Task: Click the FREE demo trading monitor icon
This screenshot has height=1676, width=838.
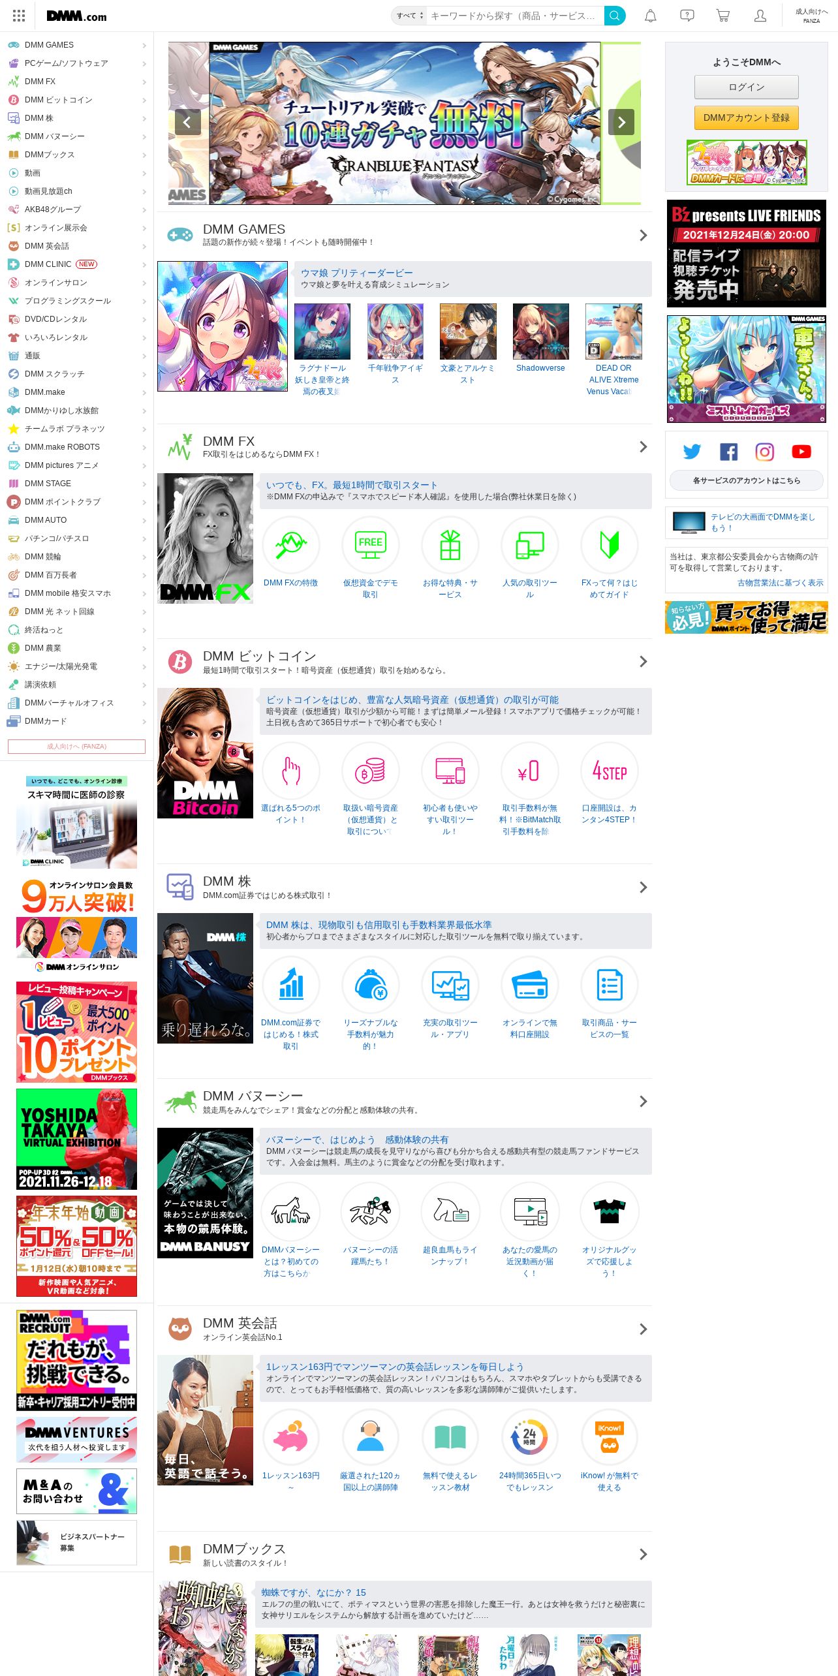Action: [371, 545]
